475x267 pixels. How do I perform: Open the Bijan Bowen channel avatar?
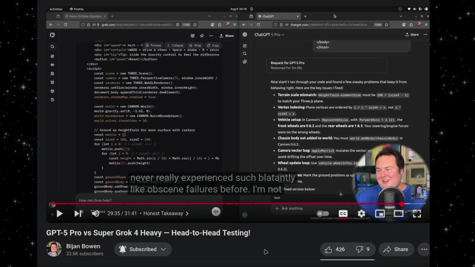(54, 249)
